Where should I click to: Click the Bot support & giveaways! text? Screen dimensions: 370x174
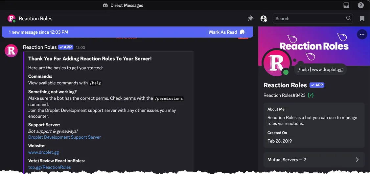point(53,131)
